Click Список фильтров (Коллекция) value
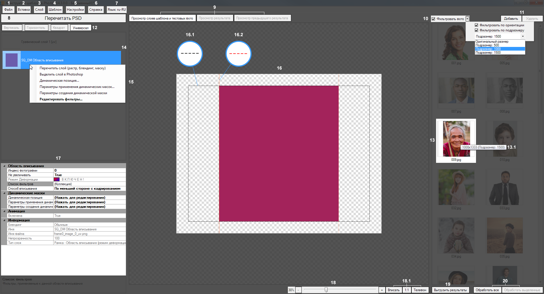 click(90, 184)
